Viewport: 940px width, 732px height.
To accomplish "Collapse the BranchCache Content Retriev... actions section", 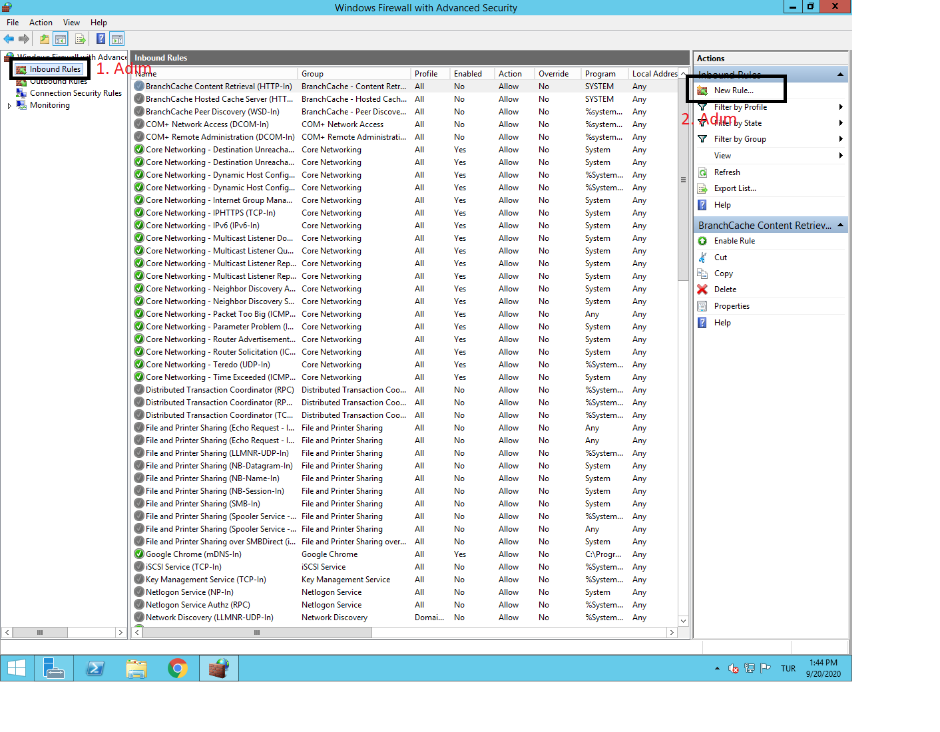I will [840, 226].
